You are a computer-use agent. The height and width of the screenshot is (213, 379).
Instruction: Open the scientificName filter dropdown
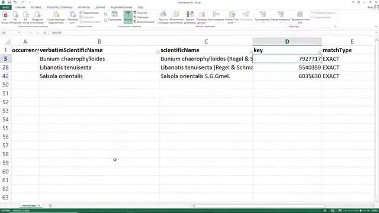tap(250, 52)
